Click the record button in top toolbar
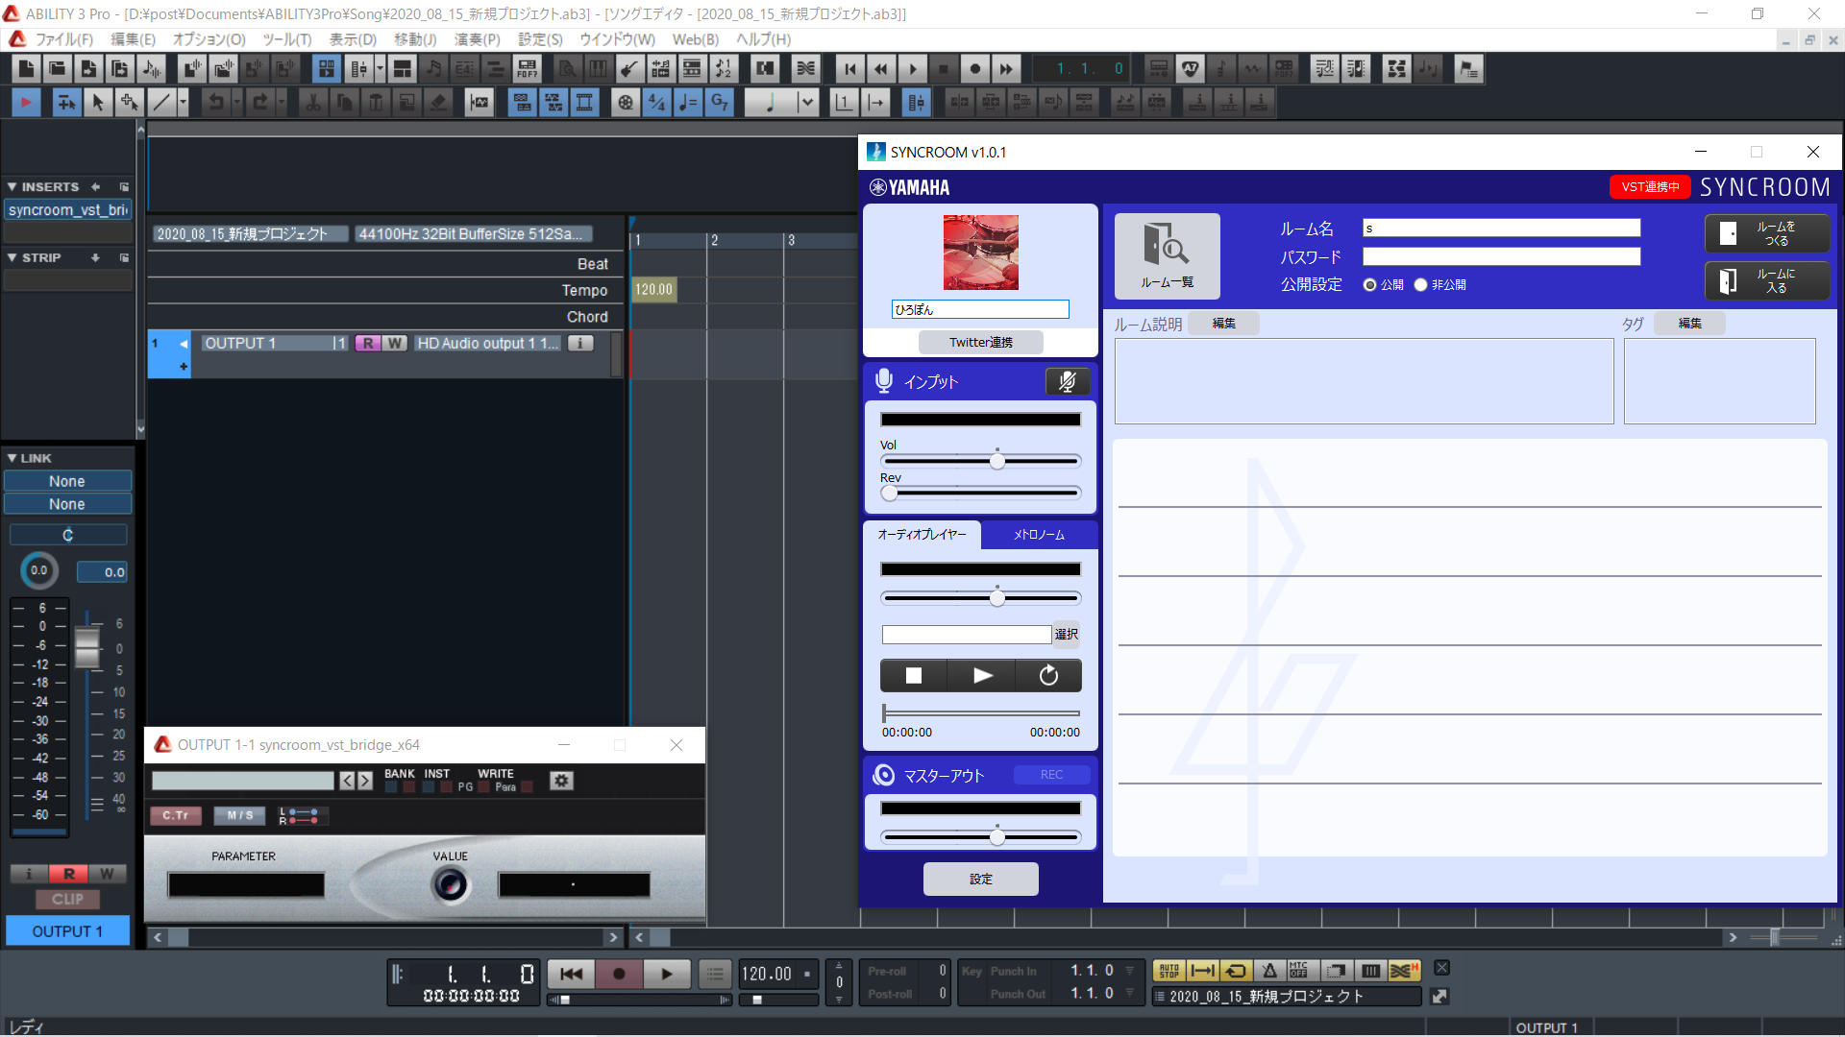 coord(975,69)
